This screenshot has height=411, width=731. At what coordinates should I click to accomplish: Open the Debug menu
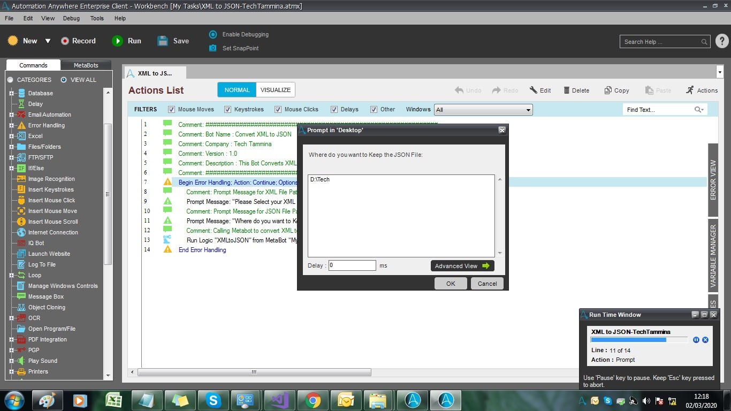[71, 18]
